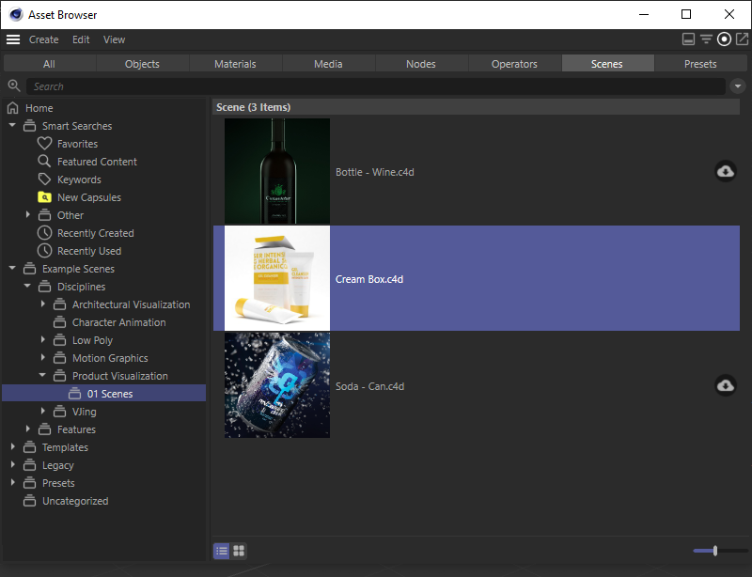The height and width of the screenshot is (577, 752).
Task: Click the Cinema 4D logo in the title bar
Action: point(16,14)
